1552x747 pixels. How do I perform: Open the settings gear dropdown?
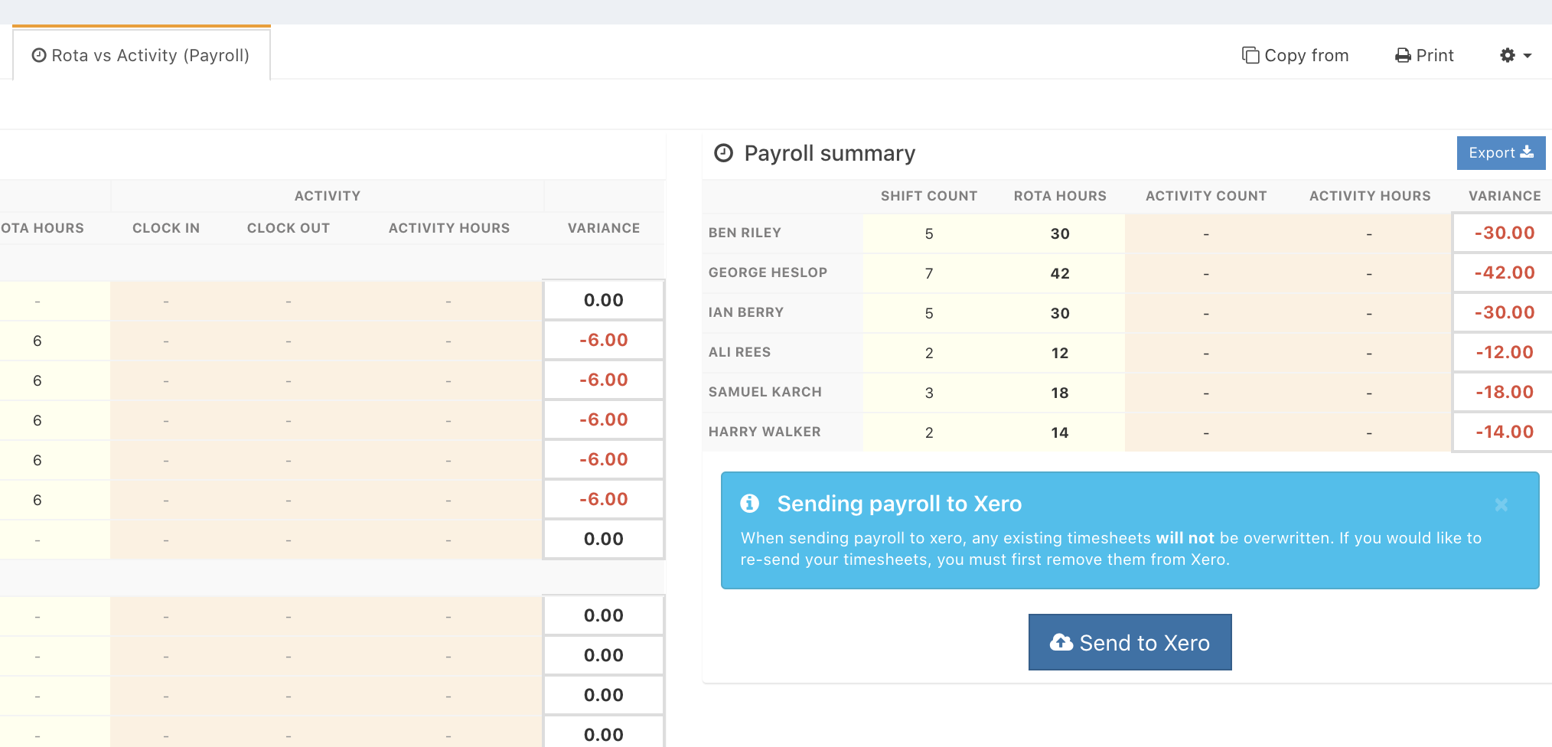point(1515,56)
